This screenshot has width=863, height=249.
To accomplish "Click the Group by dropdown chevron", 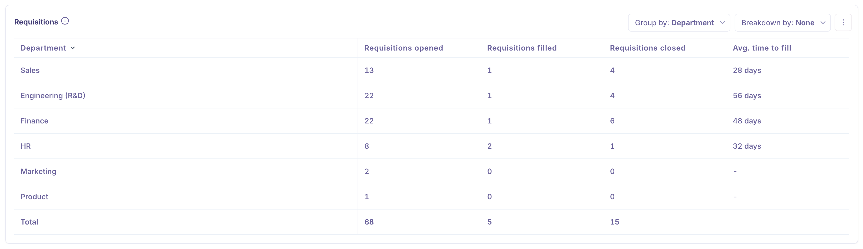I will click(x=722, y=23).
